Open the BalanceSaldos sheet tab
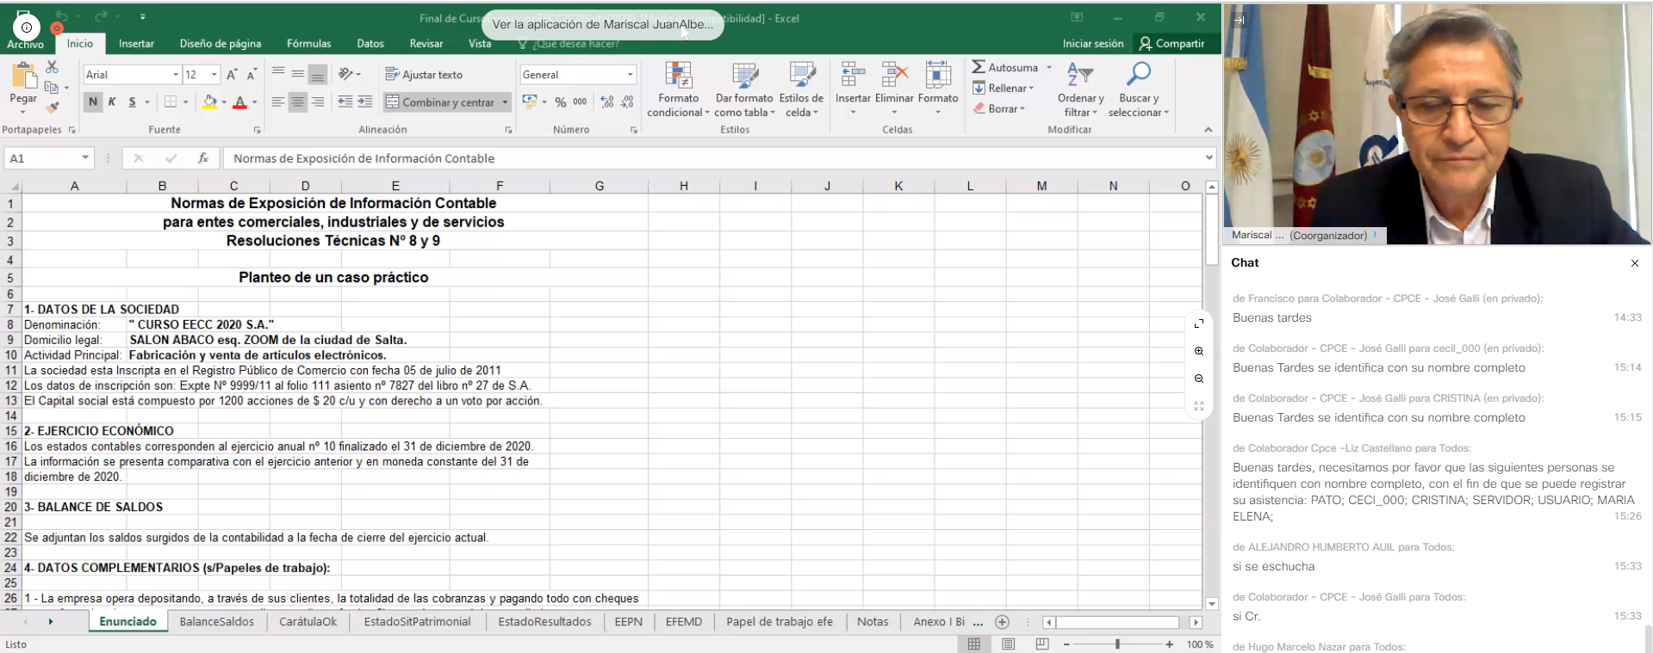1653x653 pixels. [217, 621]
